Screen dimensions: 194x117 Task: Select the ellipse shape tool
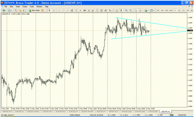pos(84,10)
